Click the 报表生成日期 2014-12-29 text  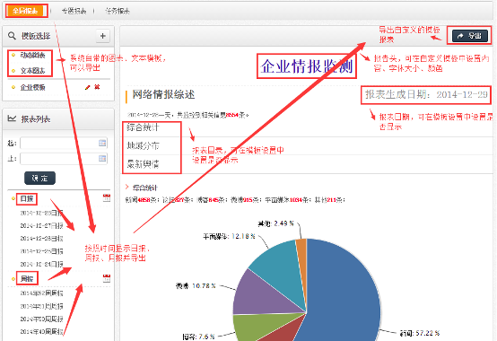[426, 94]
